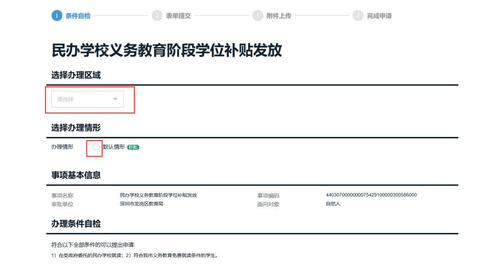Click the chevron arrow inside the 请选择 selector
This screenshot has height=266, width=480.
pos(115,99)
